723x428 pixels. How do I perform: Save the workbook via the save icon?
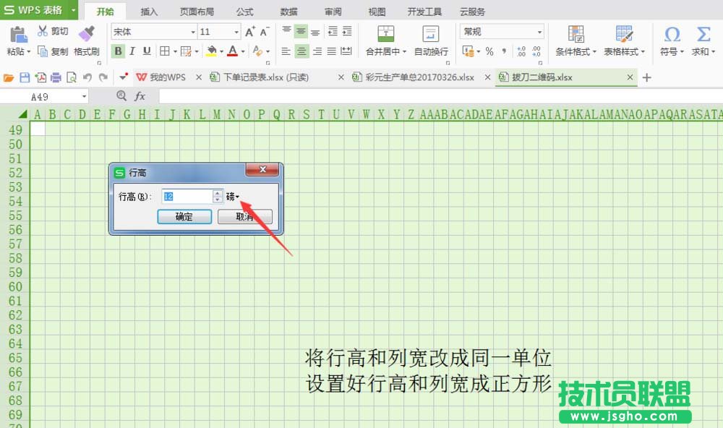[25, 77]
